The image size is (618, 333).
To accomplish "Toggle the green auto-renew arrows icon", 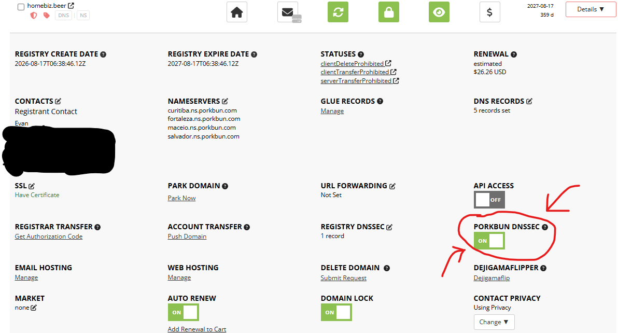I will (x=338, y=12).
